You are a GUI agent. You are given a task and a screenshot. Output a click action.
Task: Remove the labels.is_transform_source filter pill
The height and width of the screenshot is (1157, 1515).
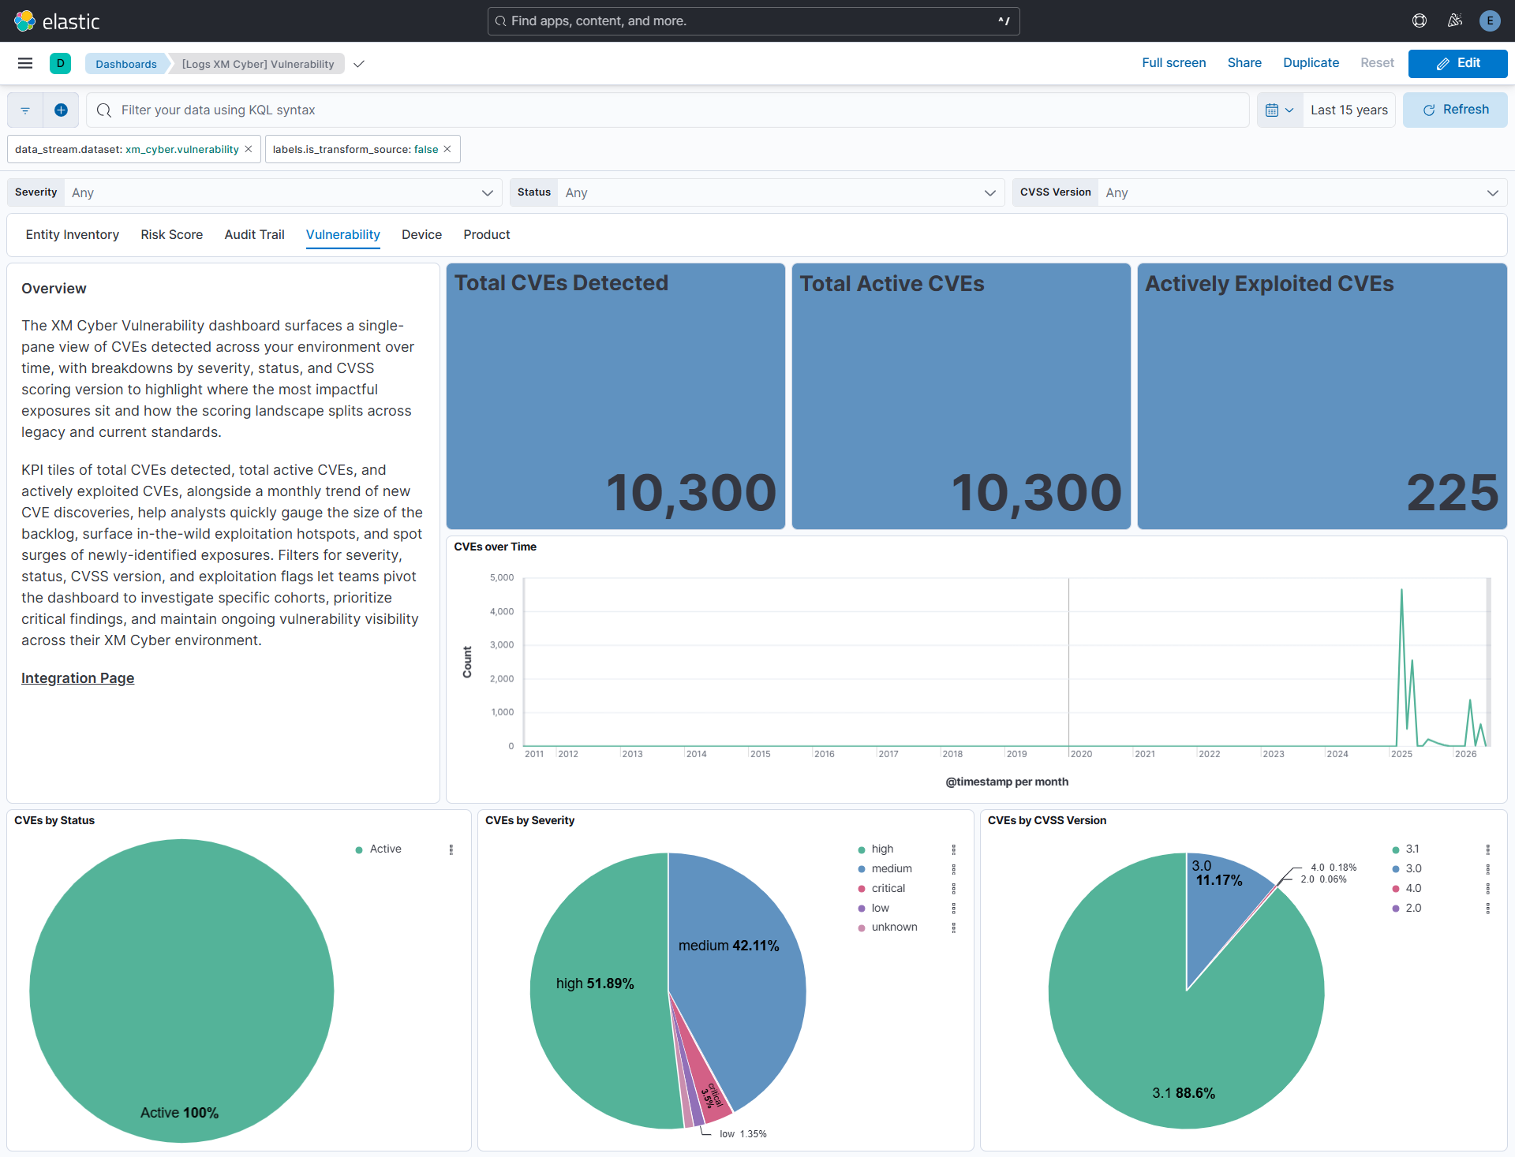pos(447,149)
